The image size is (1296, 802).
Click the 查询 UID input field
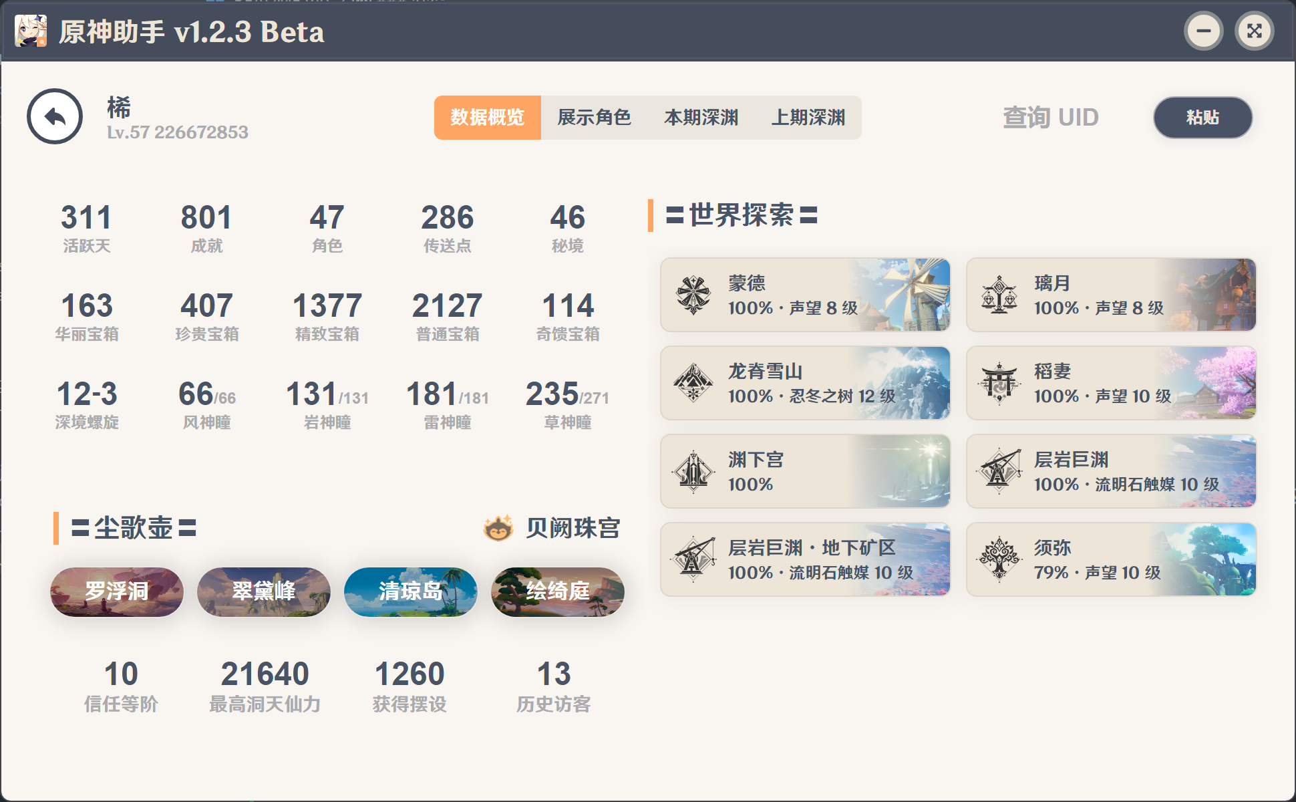coord(1050,118)
